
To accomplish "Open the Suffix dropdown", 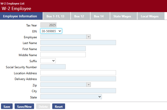I will 48,61.
